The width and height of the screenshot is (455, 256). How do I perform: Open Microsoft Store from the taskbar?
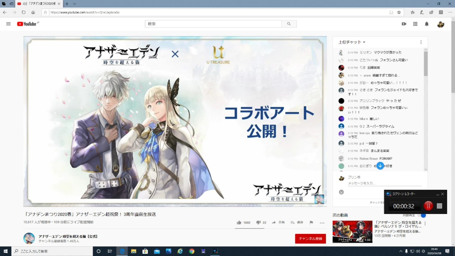pos(145,251)
